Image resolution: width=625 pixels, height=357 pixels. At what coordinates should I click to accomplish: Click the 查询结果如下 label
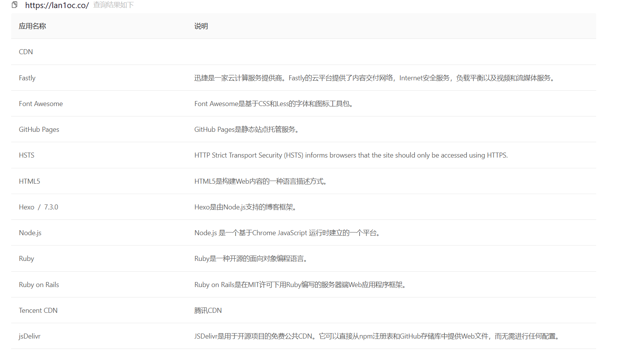[113, 5]
